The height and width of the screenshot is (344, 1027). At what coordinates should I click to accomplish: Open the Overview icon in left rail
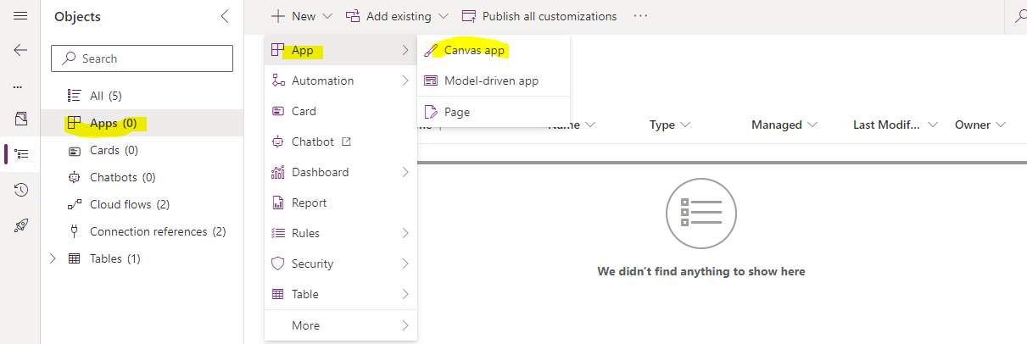click(x=21, y=119)
